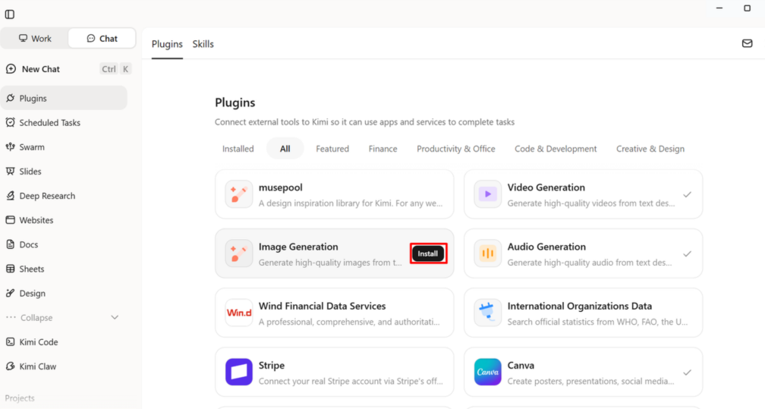Screen dimensions: 765x409
Task: Click the International Organizations Data icon
Action: coord(487,313)
